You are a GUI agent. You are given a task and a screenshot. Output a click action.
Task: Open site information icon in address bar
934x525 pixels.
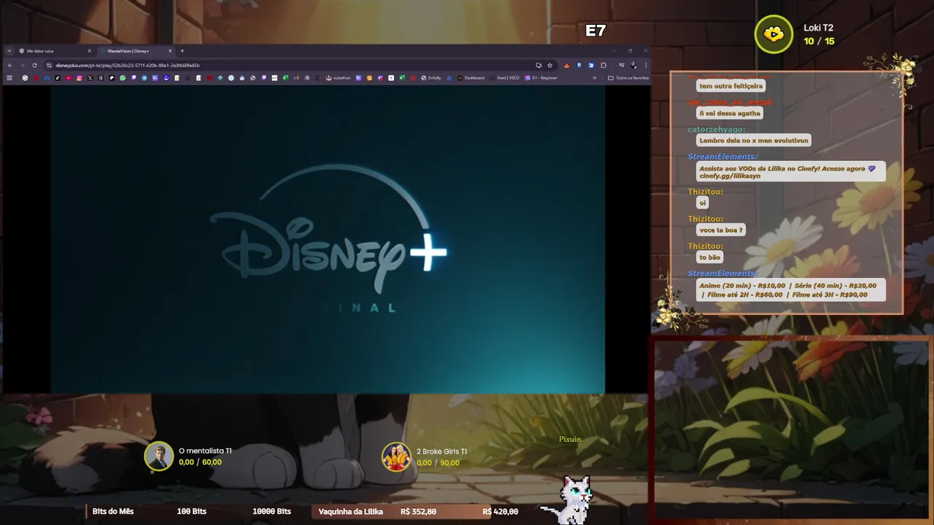pos(49,65)
